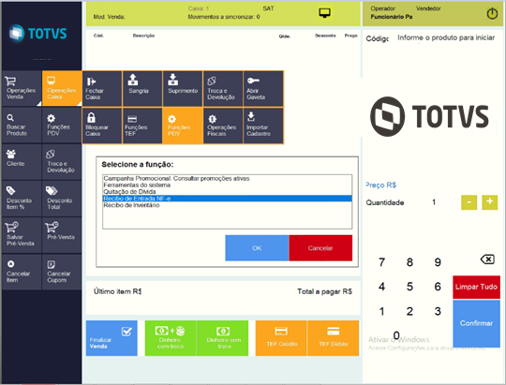Click Buscar Produto in sidebar
The height and width of the screenshot is (385, 506).
22,126
